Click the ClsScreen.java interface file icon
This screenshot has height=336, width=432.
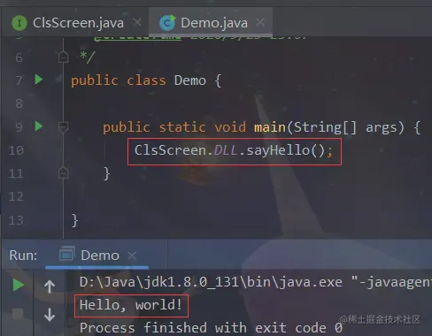pos(19,23)
